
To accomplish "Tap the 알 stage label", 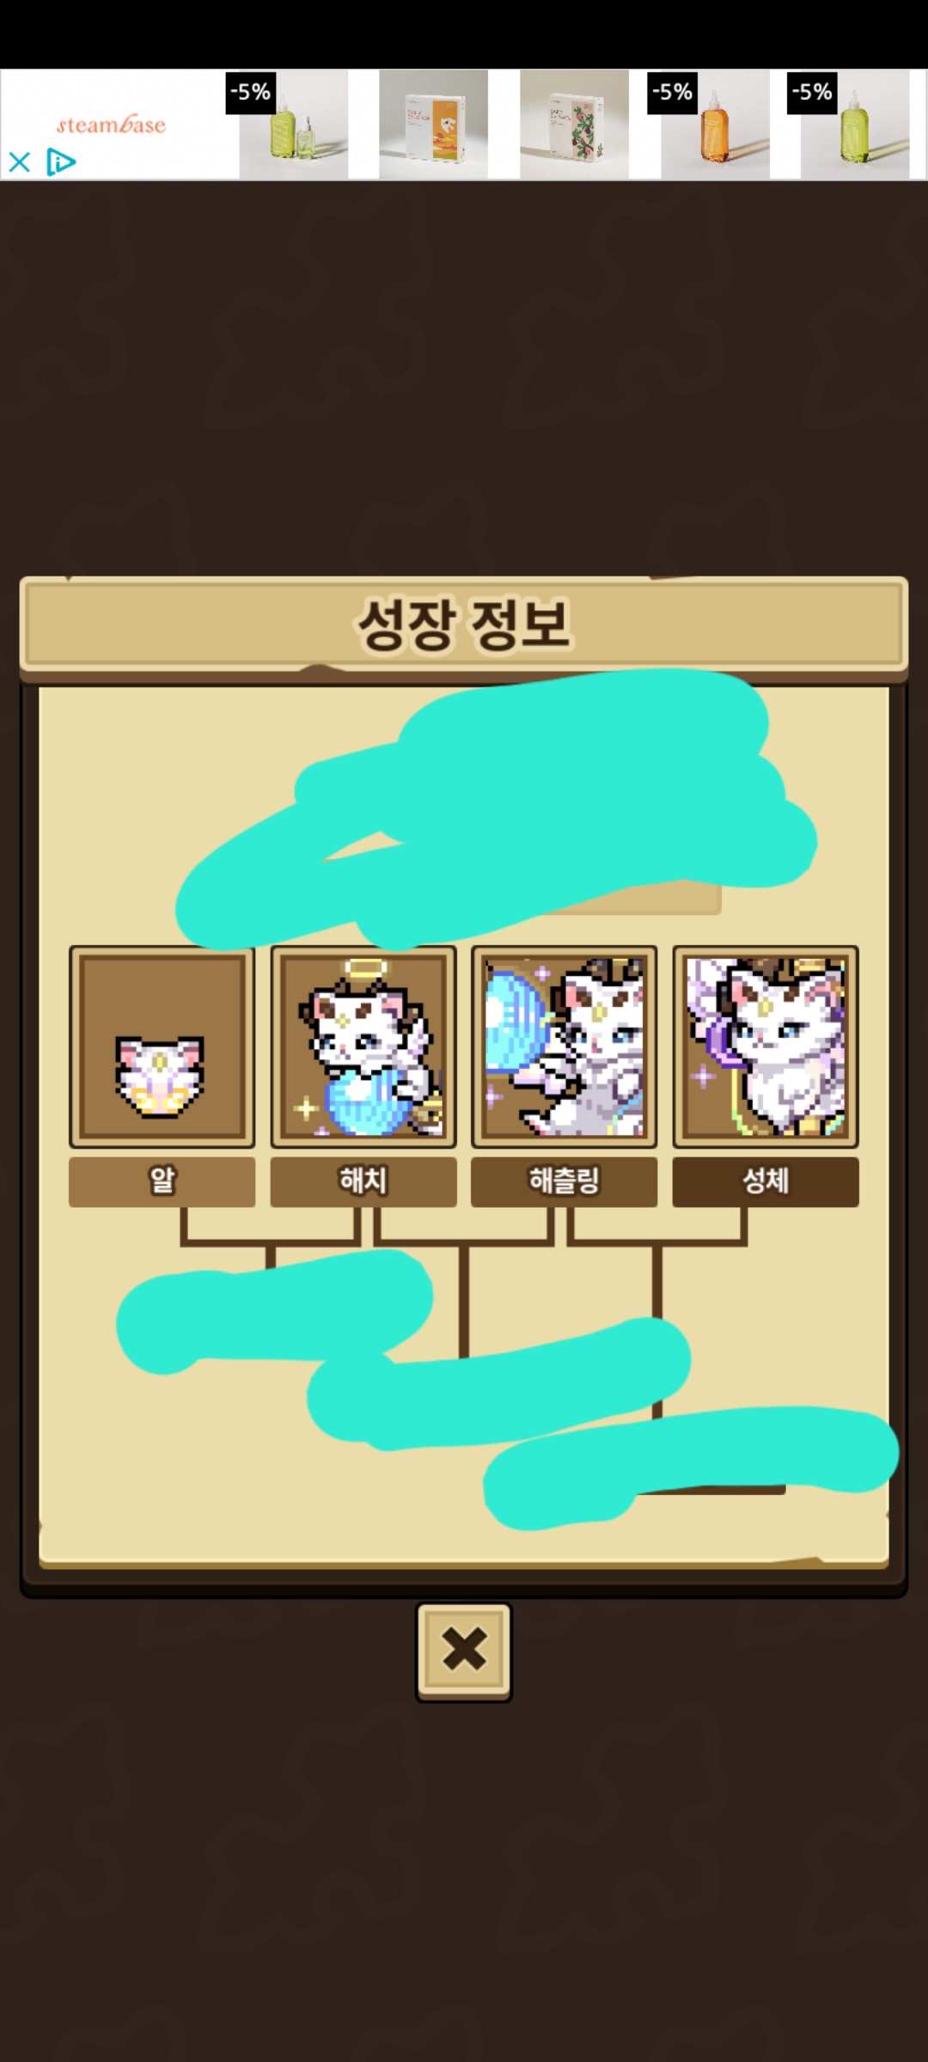I will 162,1181.
